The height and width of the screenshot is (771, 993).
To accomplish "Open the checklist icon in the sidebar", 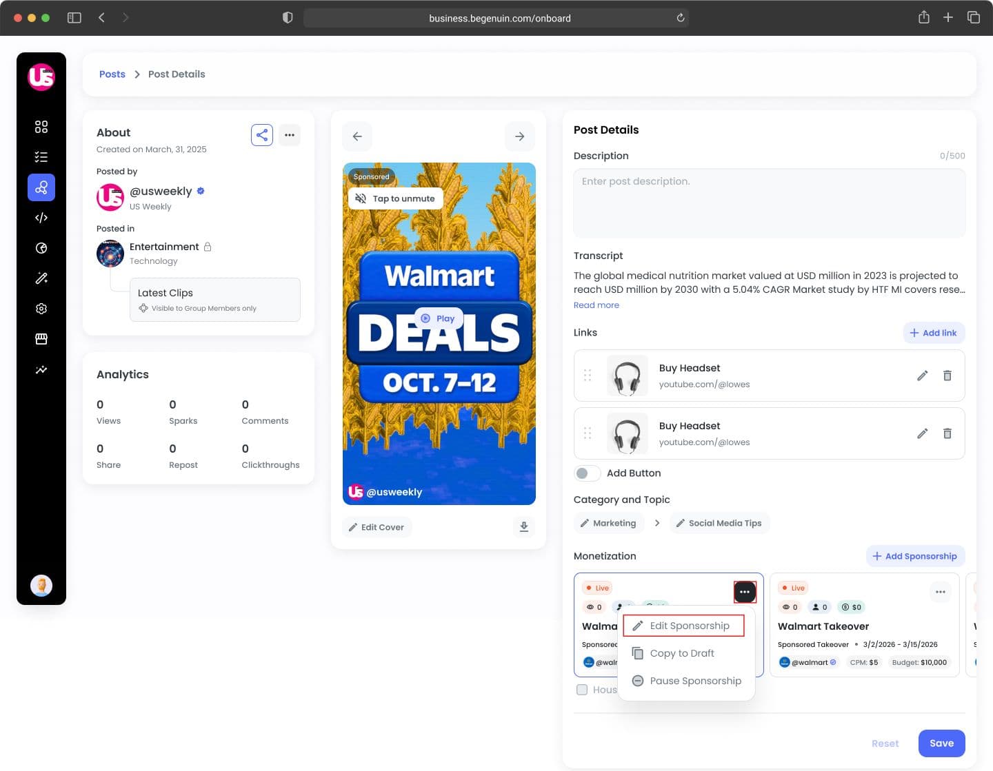I will 41,157.
